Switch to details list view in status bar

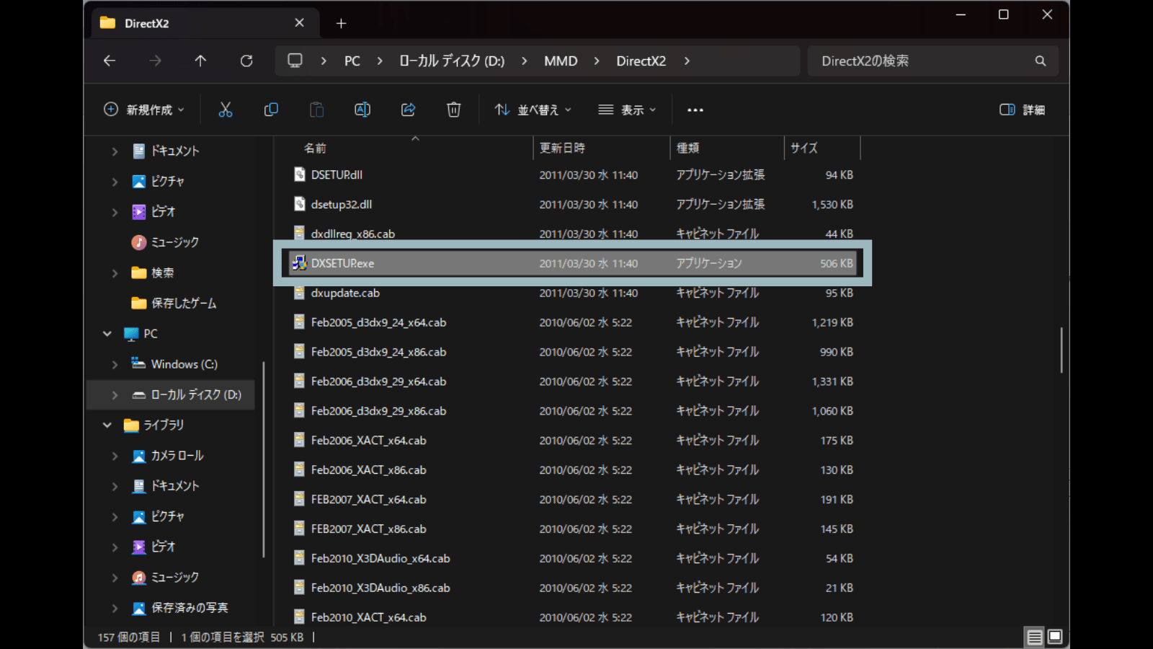pos(1034,637)
